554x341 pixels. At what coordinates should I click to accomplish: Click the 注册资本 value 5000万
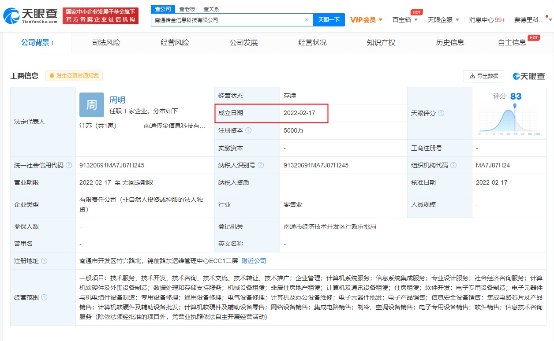click(293, 130)
